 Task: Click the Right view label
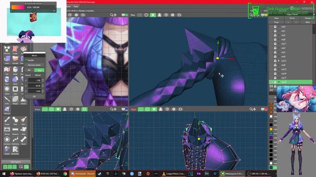tap(133, 109)
